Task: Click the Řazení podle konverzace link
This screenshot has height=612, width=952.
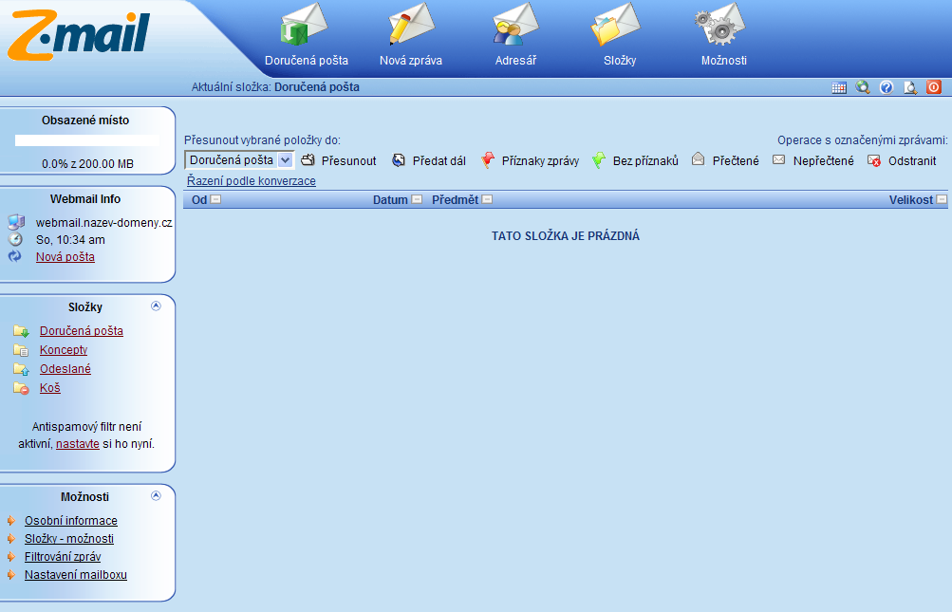Action: pos(252,180)
